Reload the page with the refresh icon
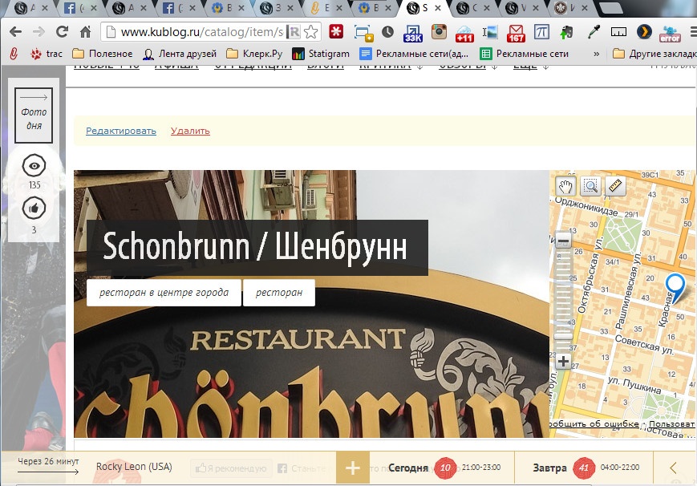 pos(62,31)
